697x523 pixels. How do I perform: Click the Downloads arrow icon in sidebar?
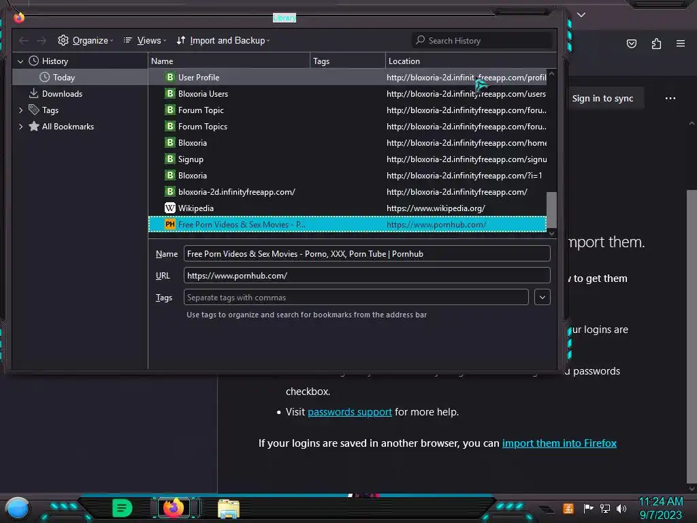pyautogui.click(x=34, y=93)
